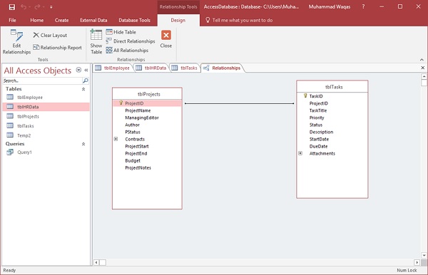Click Clear Layout in the Tools group

coord(50,35)
